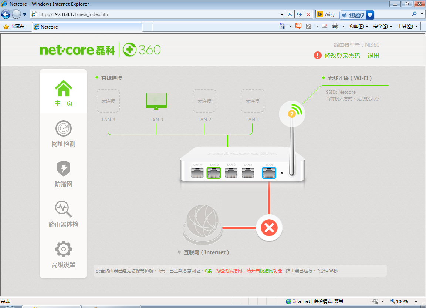Click the Internet protected mode status
Screen dimensions: 426x308
[314, 301]
